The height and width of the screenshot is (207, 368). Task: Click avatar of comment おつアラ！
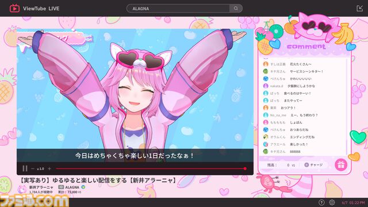point(266,108)
